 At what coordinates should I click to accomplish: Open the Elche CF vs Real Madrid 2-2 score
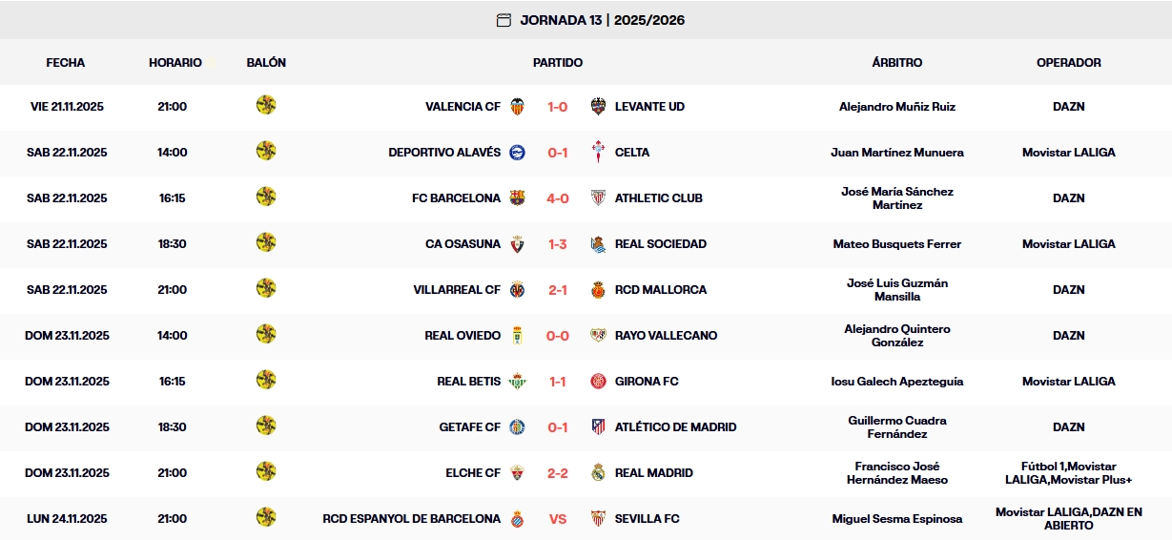(558, 473)
